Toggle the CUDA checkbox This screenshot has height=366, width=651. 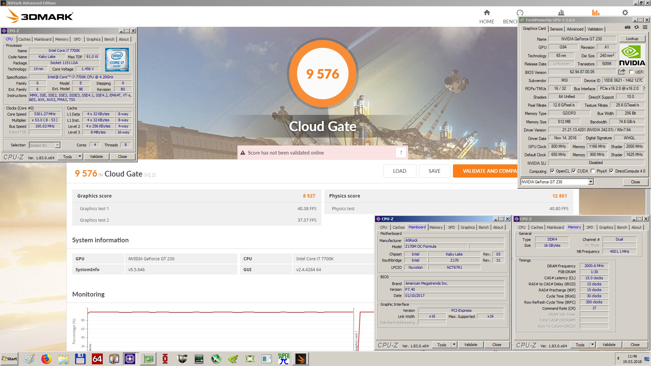coord(574,171)
